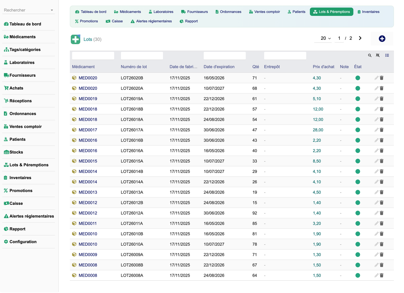Open the column list options icon
Image resolution: width=404 pixels, height=293 pixels.
pos(387,55)
